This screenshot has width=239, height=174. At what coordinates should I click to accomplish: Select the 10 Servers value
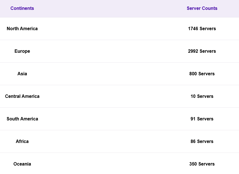click(202, 96)
